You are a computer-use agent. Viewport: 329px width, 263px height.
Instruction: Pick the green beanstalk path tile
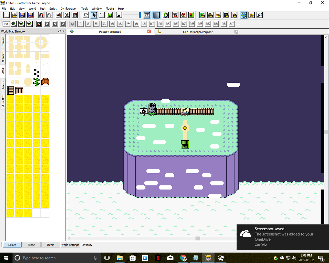coord(37,82)
